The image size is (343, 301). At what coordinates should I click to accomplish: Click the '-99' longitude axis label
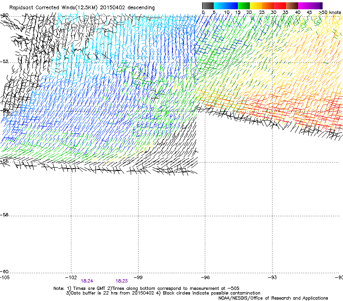138,277
